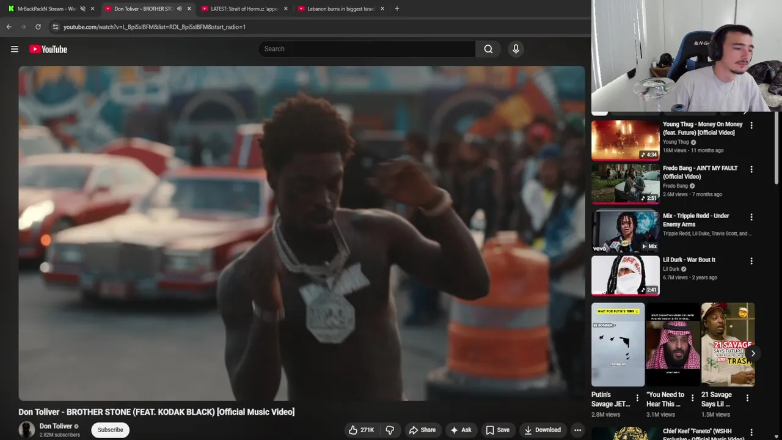Switch to the LATEST: Strait of Hormuz tab

pos(244,9)
